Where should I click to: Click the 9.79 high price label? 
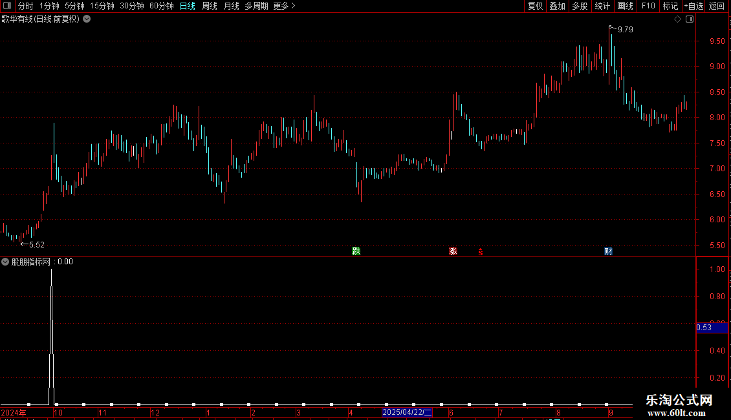(x=626, y=29)
